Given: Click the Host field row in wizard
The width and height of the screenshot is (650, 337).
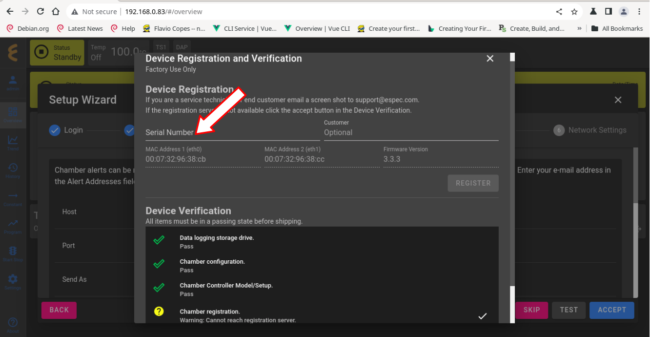Looking at the screenshot, I should [95, 212].
